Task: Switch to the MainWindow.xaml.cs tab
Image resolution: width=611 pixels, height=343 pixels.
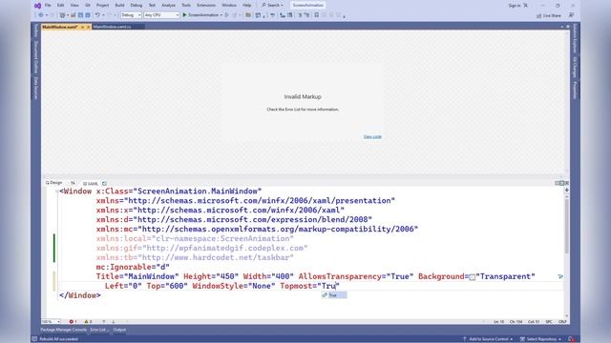Action: pyautogui.click(x=113, y=27)
